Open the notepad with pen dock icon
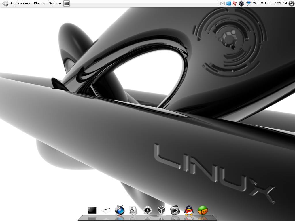 pos(106,210)
